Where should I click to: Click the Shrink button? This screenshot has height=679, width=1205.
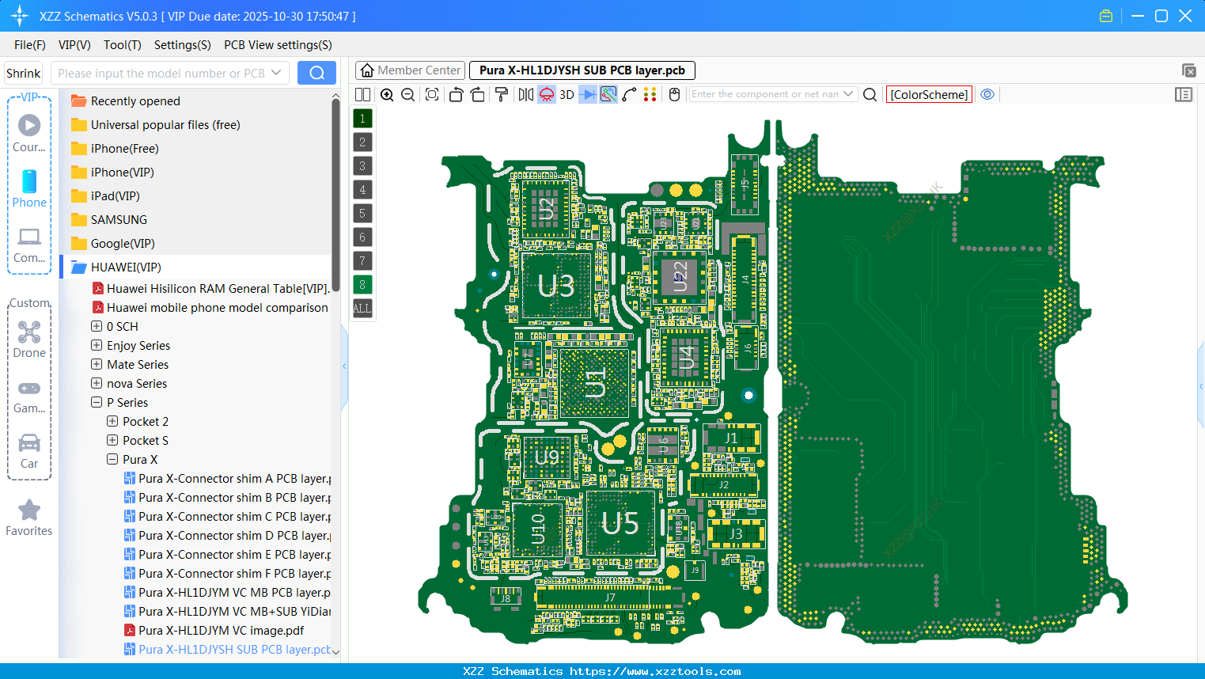click(x=23, y=73)
